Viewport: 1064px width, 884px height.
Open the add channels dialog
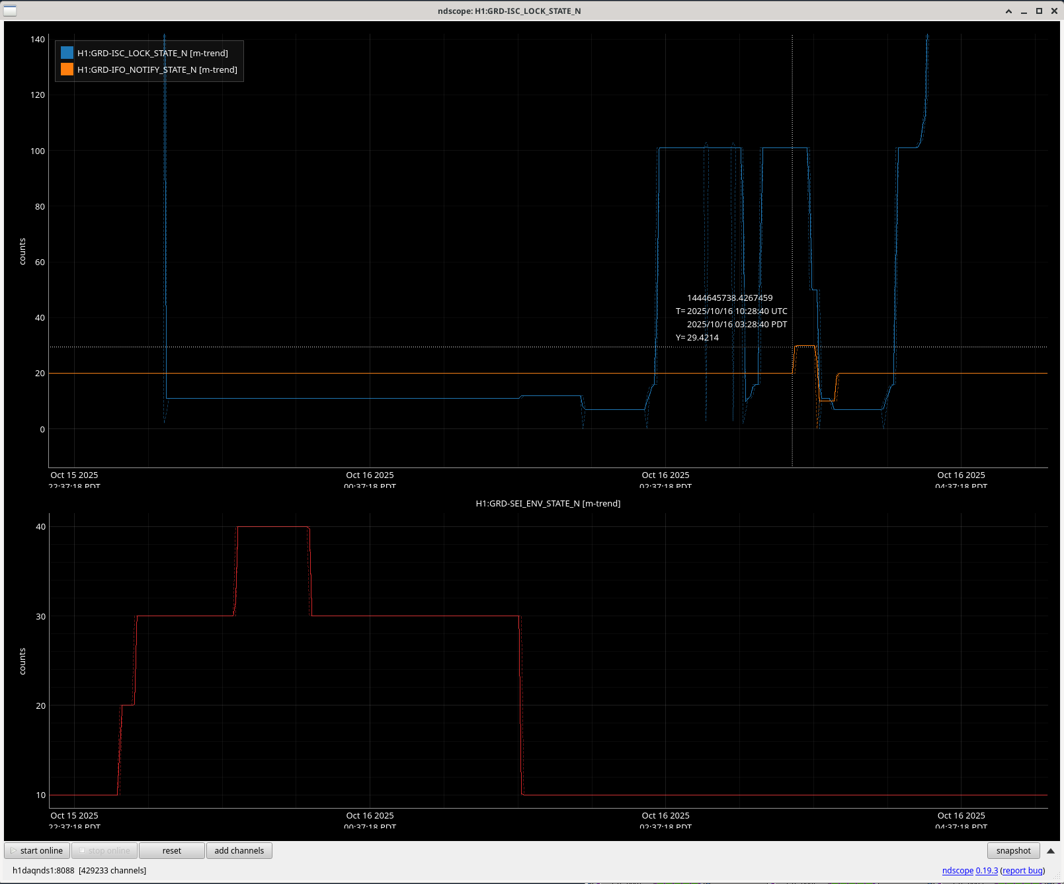click(239, 850)
